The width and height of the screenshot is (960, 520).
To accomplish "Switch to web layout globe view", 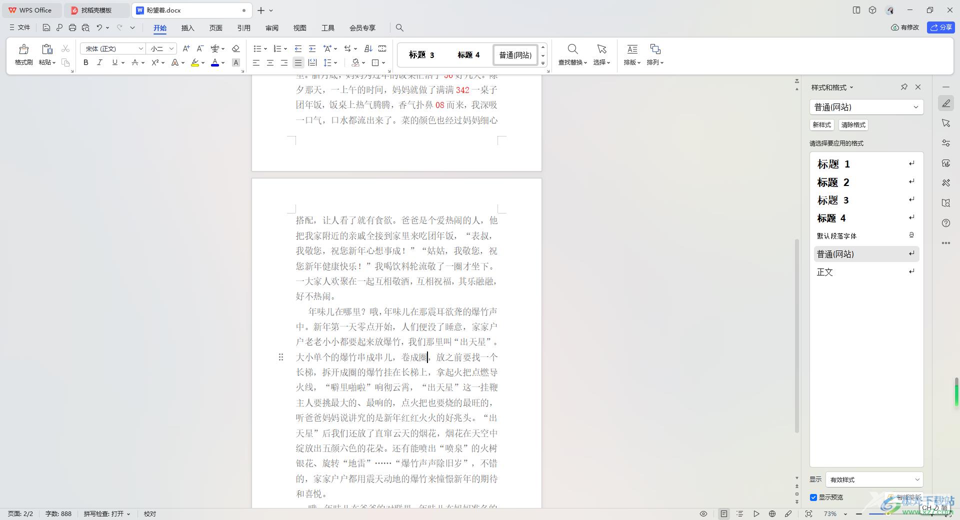I will pos(772,513).
